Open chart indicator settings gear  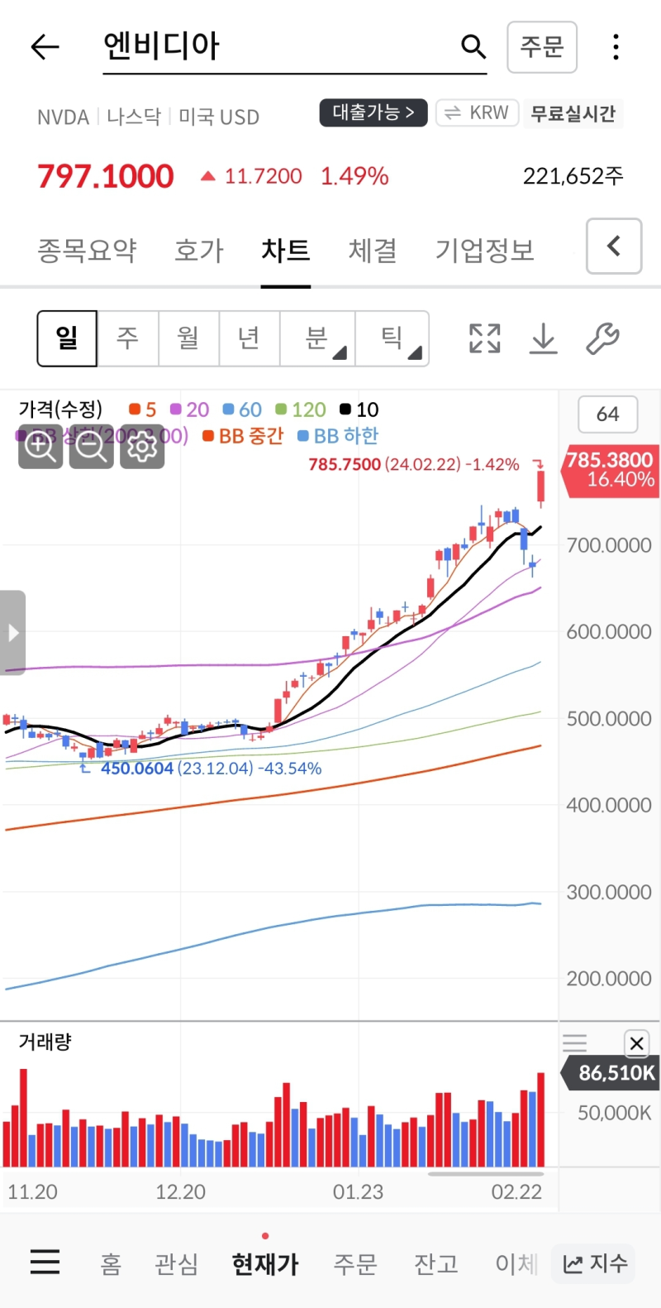[142, 447]
